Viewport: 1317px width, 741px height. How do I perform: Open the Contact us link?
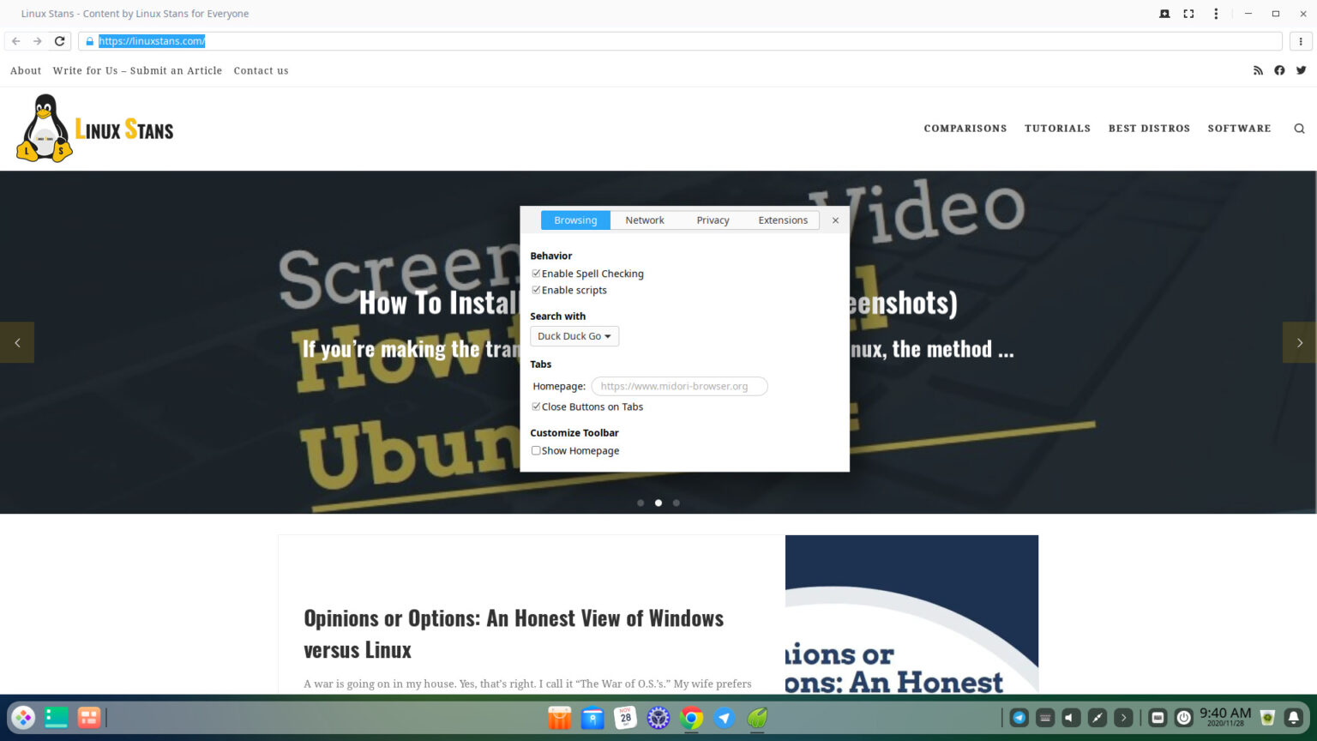pyautogui.click(x=261, y=70)
